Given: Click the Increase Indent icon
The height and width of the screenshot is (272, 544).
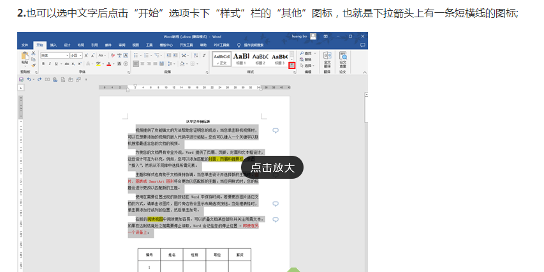Looking at the screenshot, I should pos(175,56).
